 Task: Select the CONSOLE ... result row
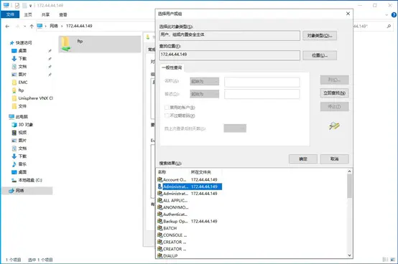tap(190, 235)
